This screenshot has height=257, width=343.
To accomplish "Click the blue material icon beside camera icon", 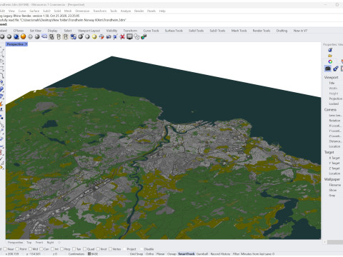I will (336, 69).
